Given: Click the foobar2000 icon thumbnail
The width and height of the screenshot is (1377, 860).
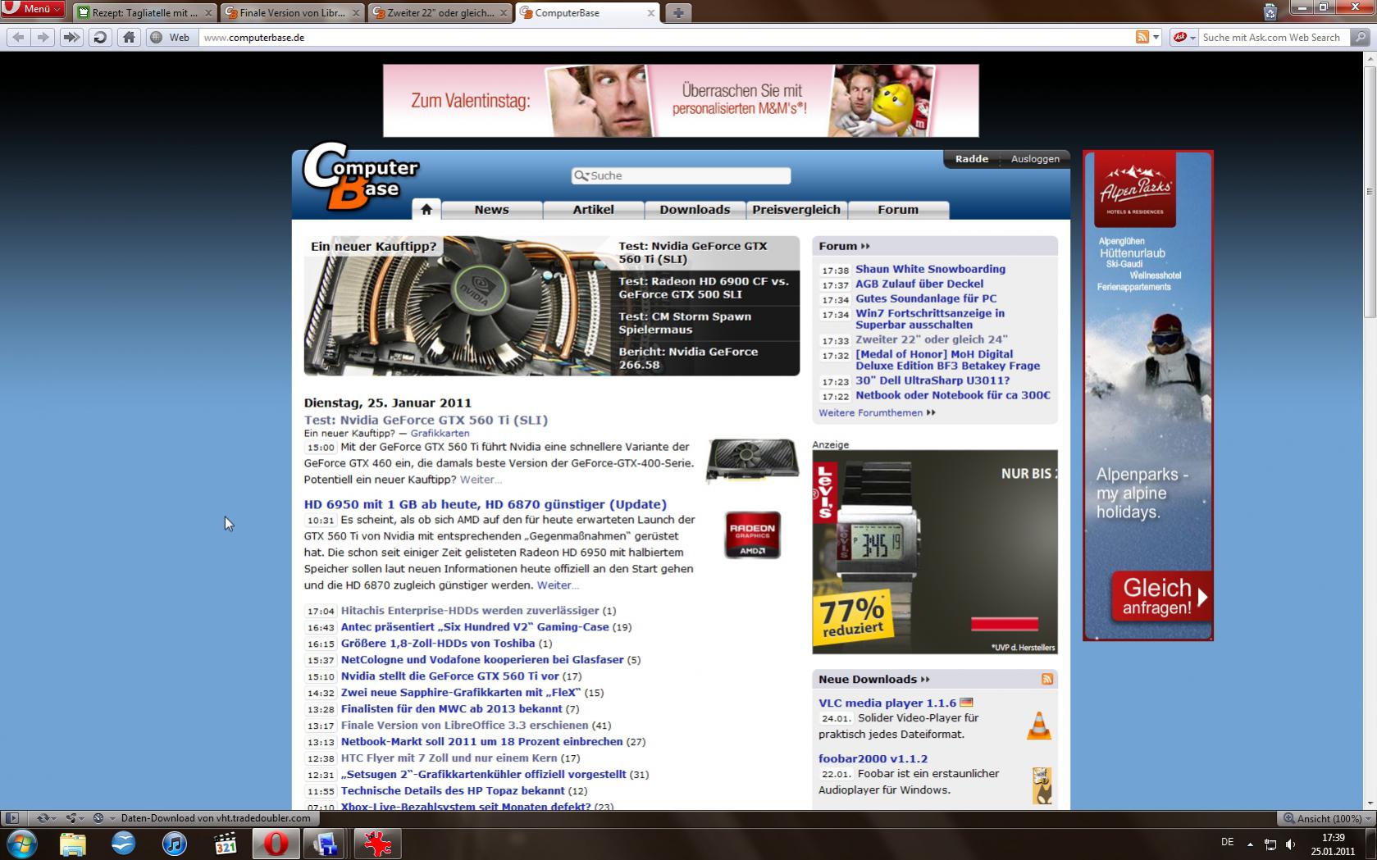Looking at the screenshot, I should coord(1042,785).
